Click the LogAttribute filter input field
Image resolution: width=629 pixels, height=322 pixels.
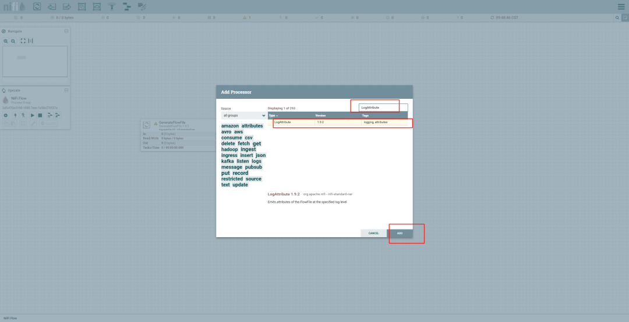383,108
